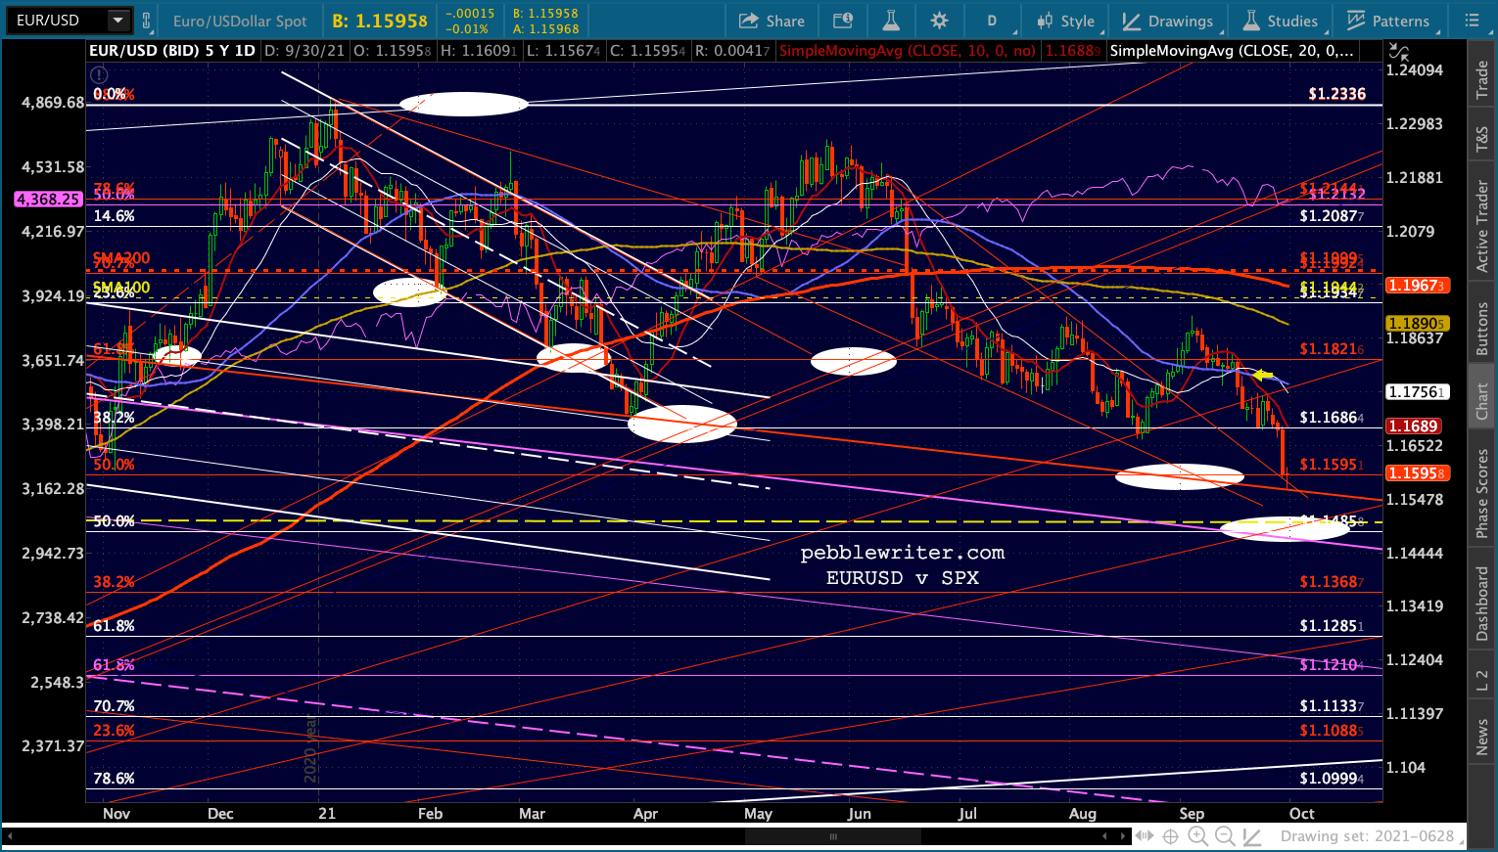Viewport: 1498px width, 852px height.
Task: Click the $1.1821 fib level label
Action: click(x=1332, y=348)
